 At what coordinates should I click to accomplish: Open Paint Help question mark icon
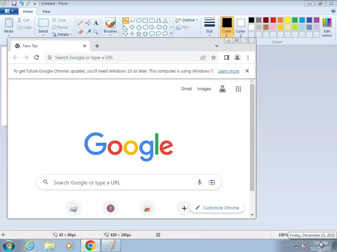pyautogui.click(x=333, y=11)
